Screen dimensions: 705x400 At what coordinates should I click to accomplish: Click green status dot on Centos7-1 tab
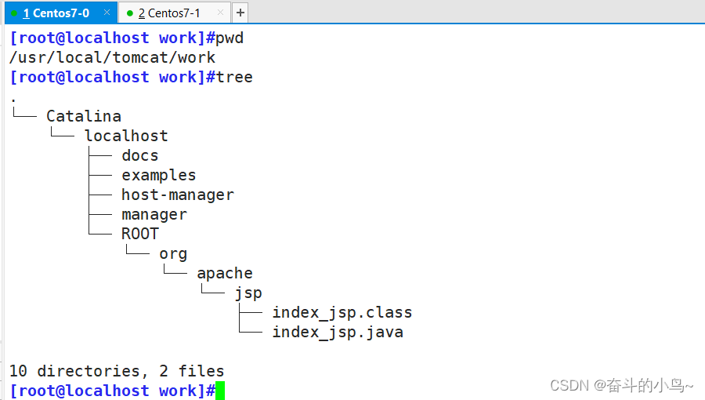(129, 13)
